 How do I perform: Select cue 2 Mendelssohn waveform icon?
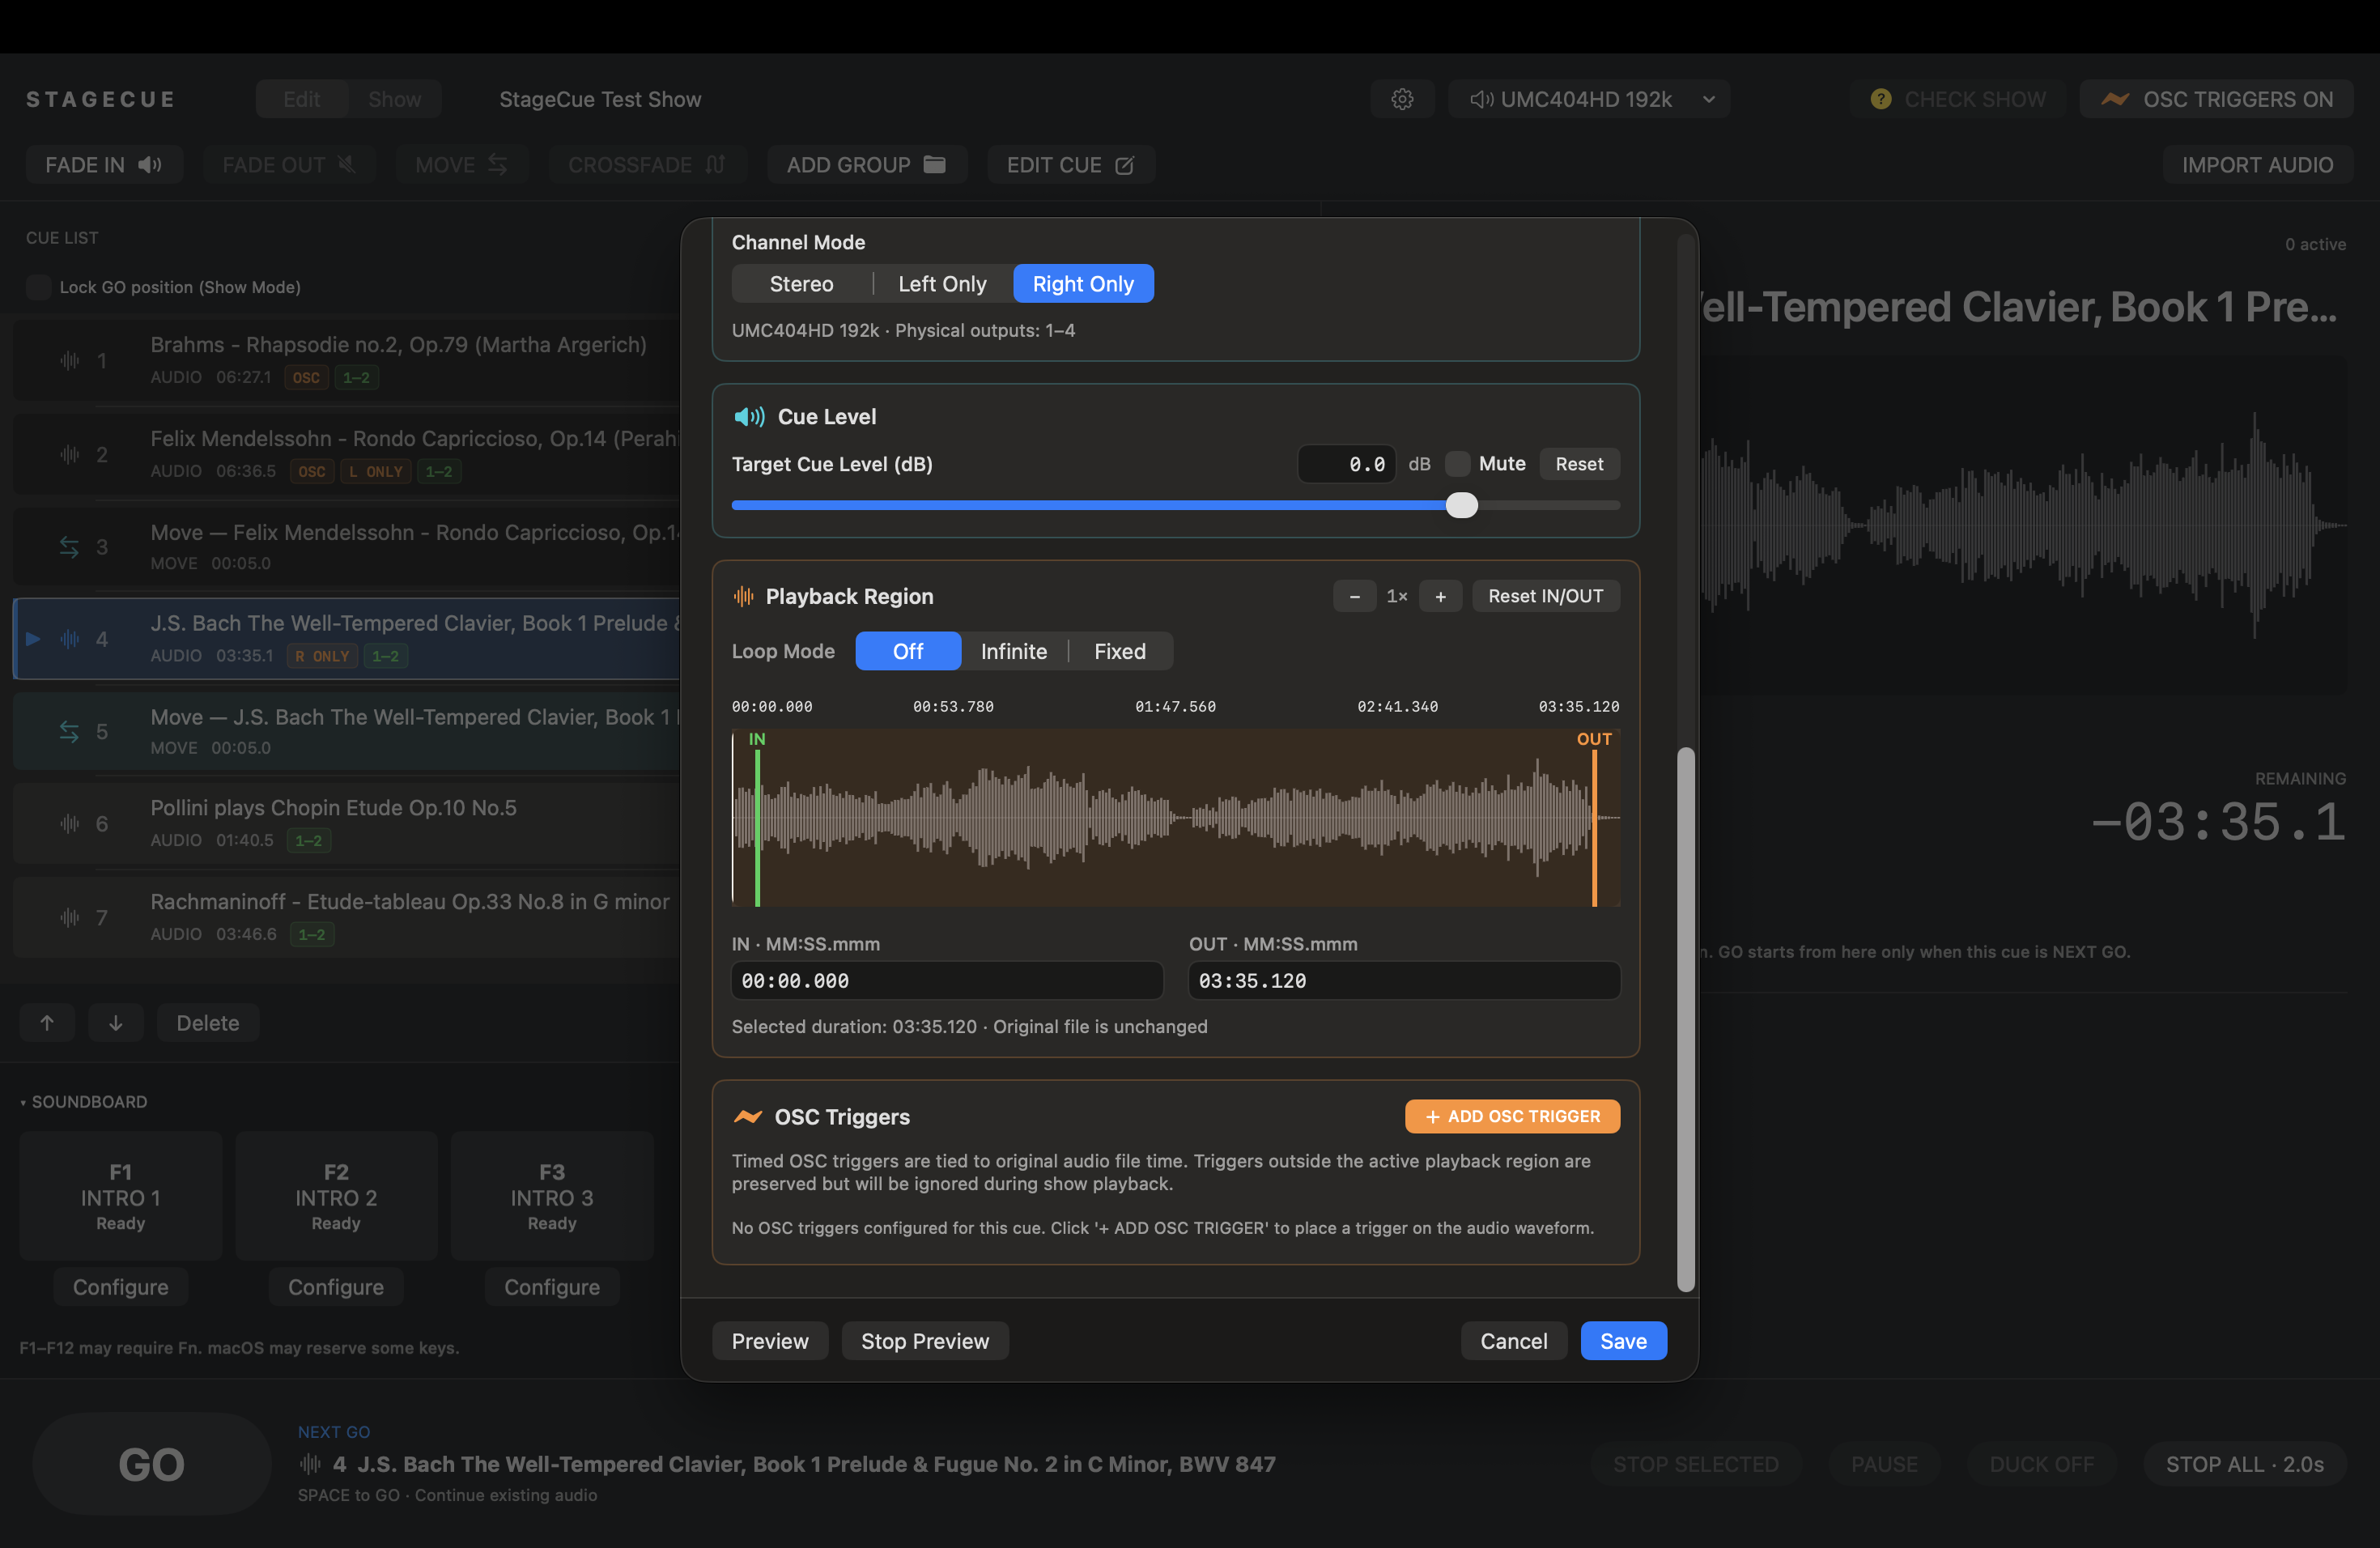pos(69,454)
